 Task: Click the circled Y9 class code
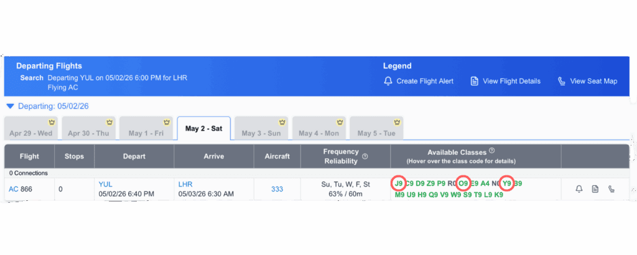click(507, 183)
